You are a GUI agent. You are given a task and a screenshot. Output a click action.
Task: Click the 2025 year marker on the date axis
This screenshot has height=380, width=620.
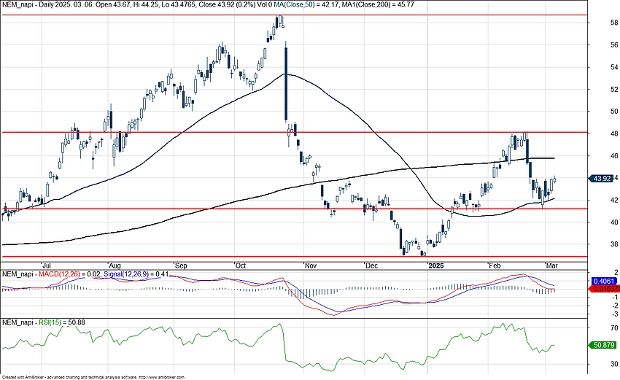tap(436, 265)
